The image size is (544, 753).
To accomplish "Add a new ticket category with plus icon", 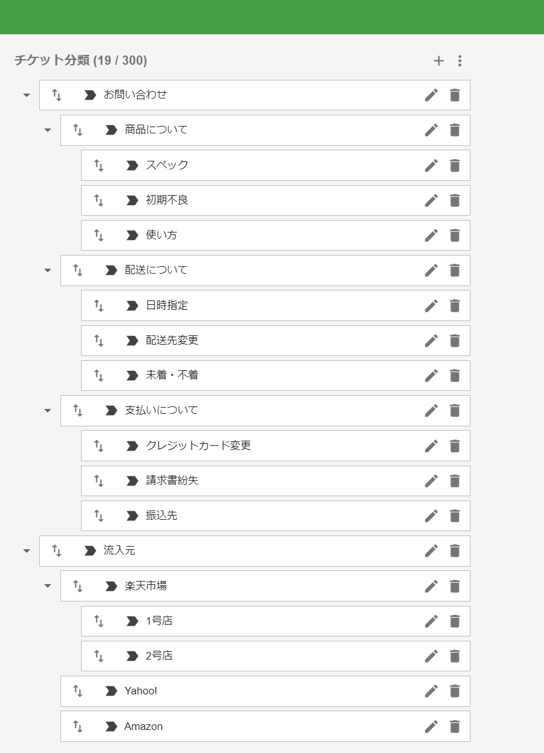I will click(x=439, y=60).
